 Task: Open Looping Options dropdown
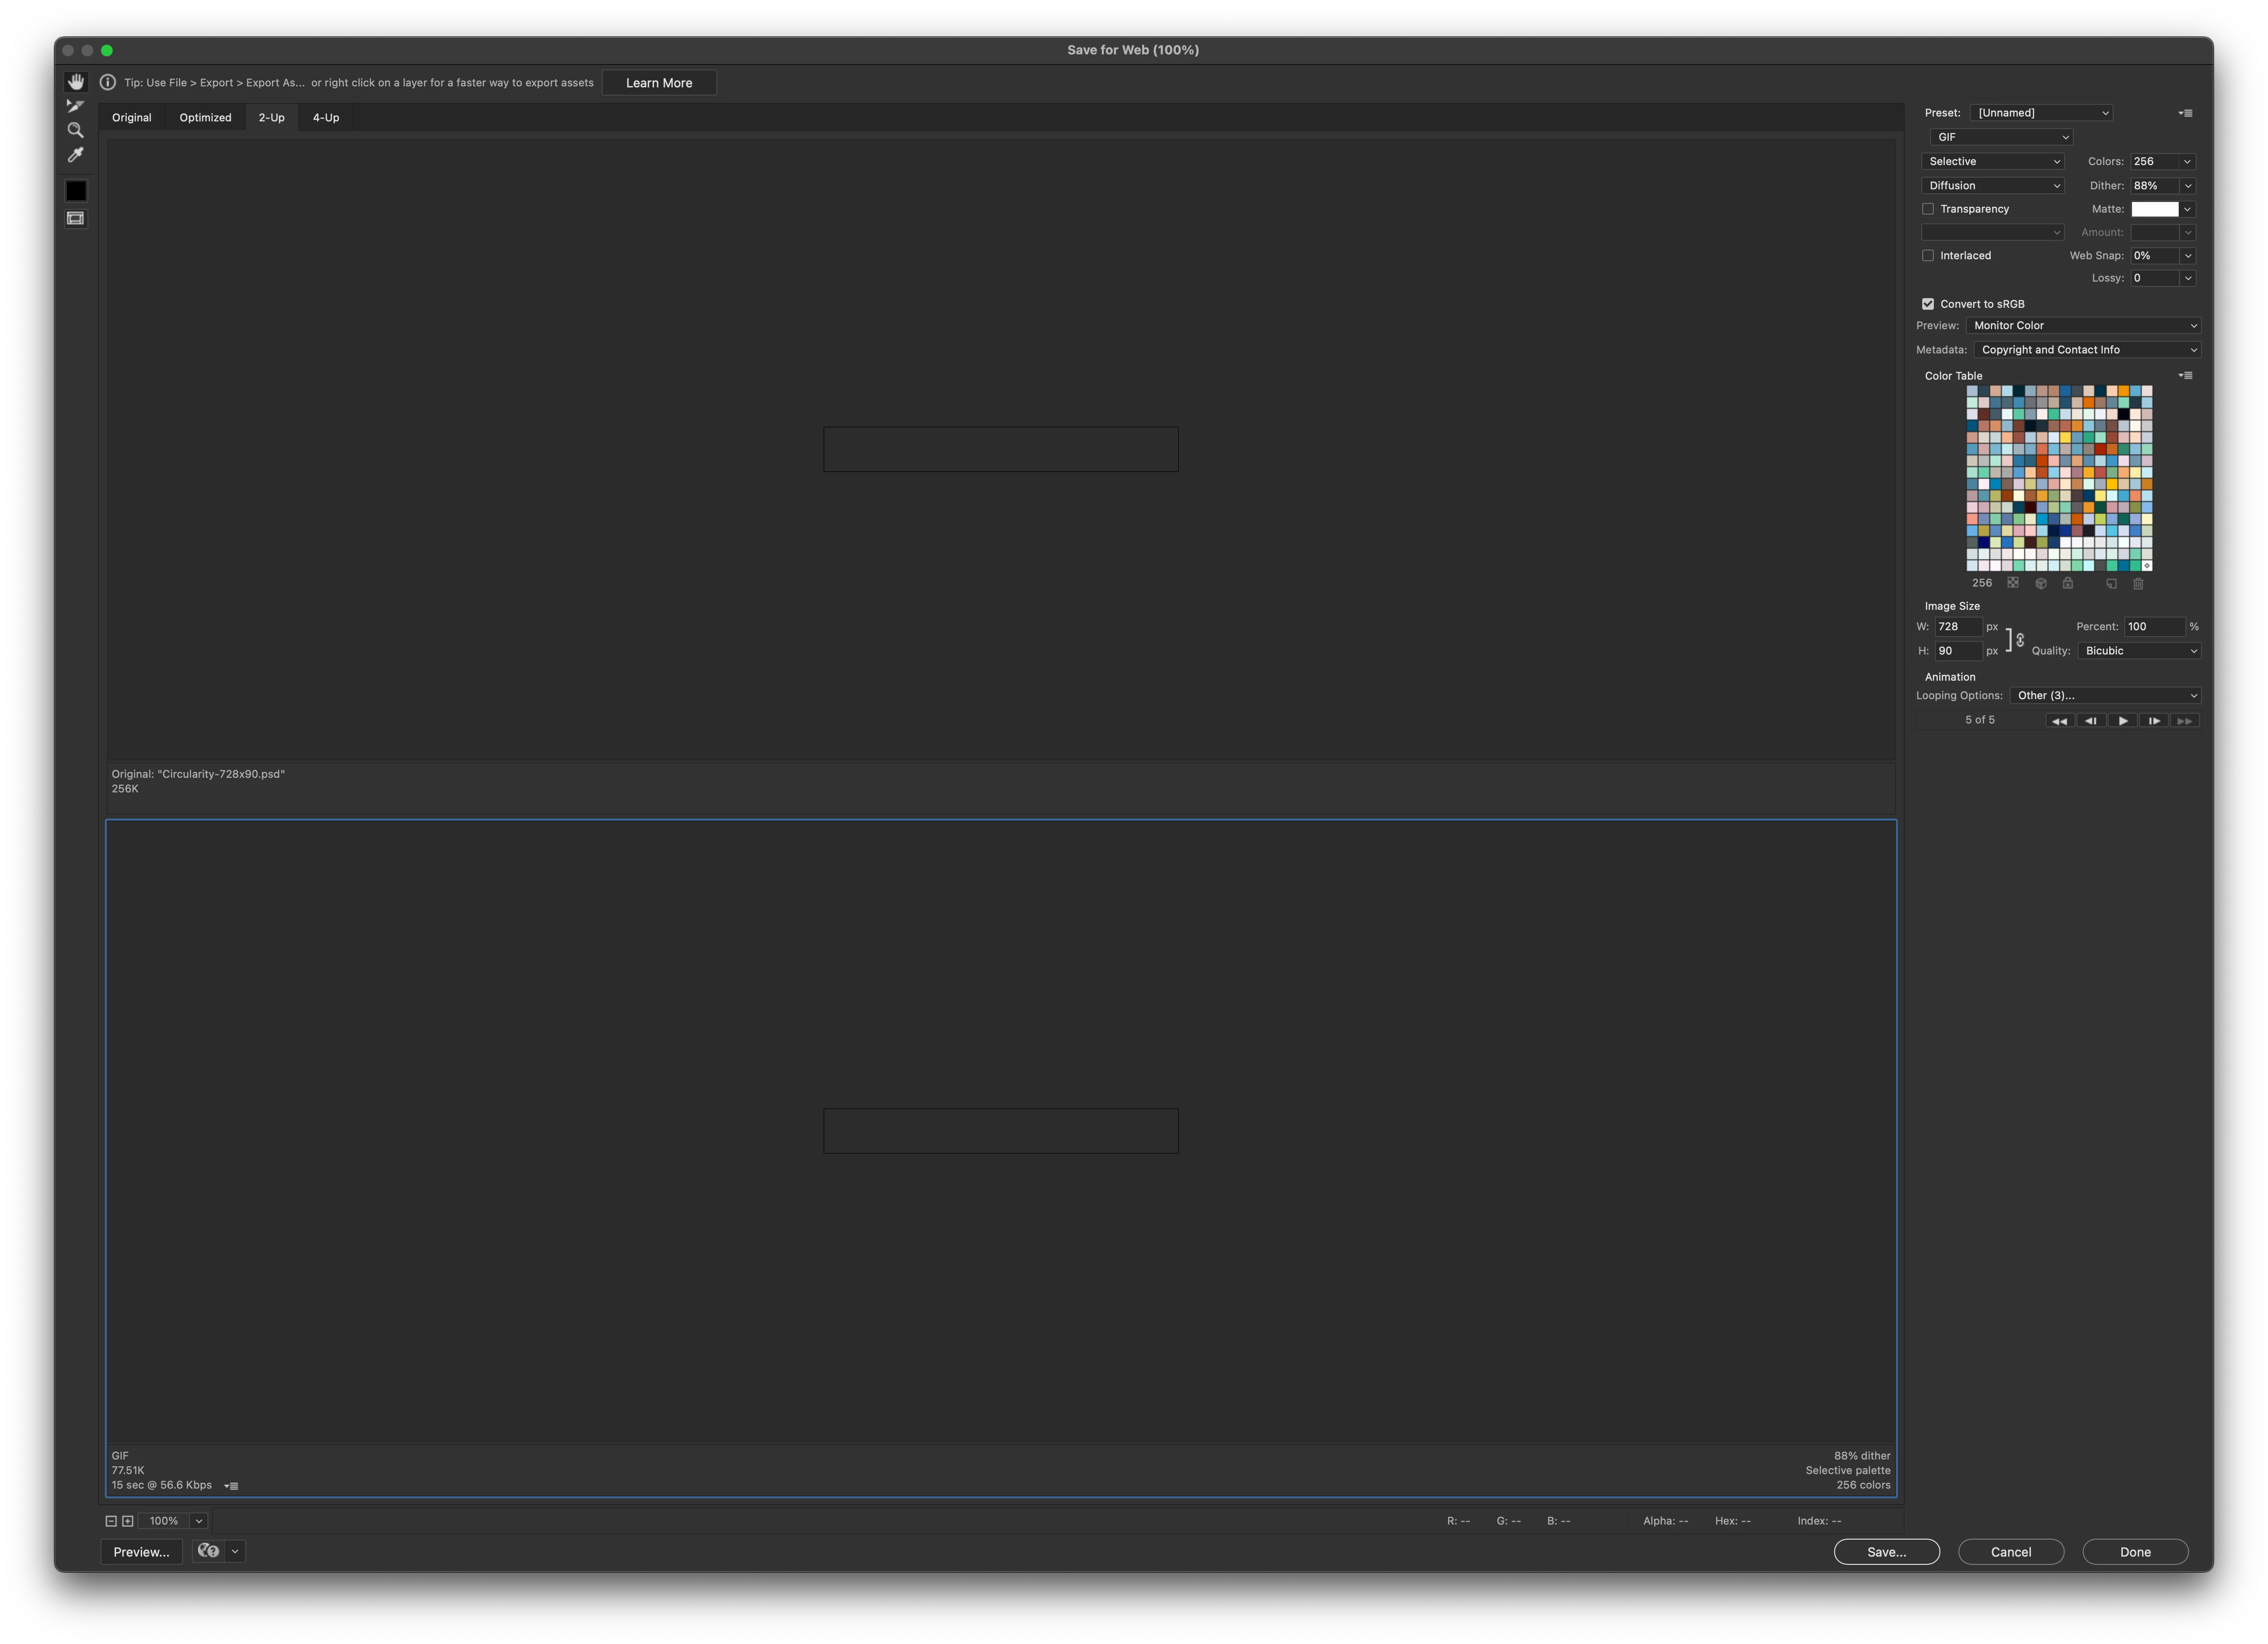2105,695
